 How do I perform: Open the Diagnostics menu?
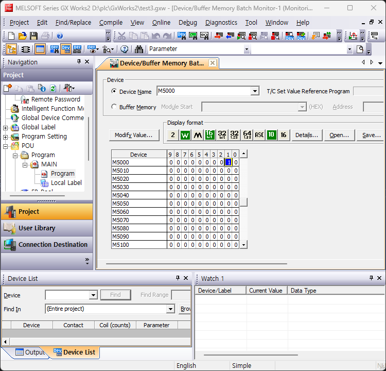221,23
